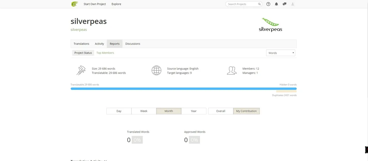Image resolution: width=368 pixels, height=161 pixels.
Task: Click the members people icon
Action: coord(232,71)
